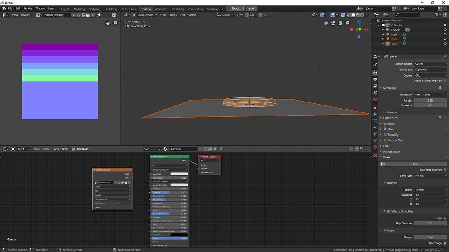
Task: Switch to wireframe viewport shading
Action: pyautogui.click(x=349, y=15)
